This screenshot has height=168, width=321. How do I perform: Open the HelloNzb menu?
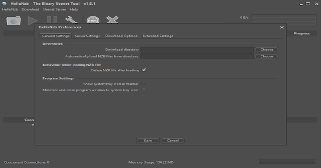(x=10, y=9)
